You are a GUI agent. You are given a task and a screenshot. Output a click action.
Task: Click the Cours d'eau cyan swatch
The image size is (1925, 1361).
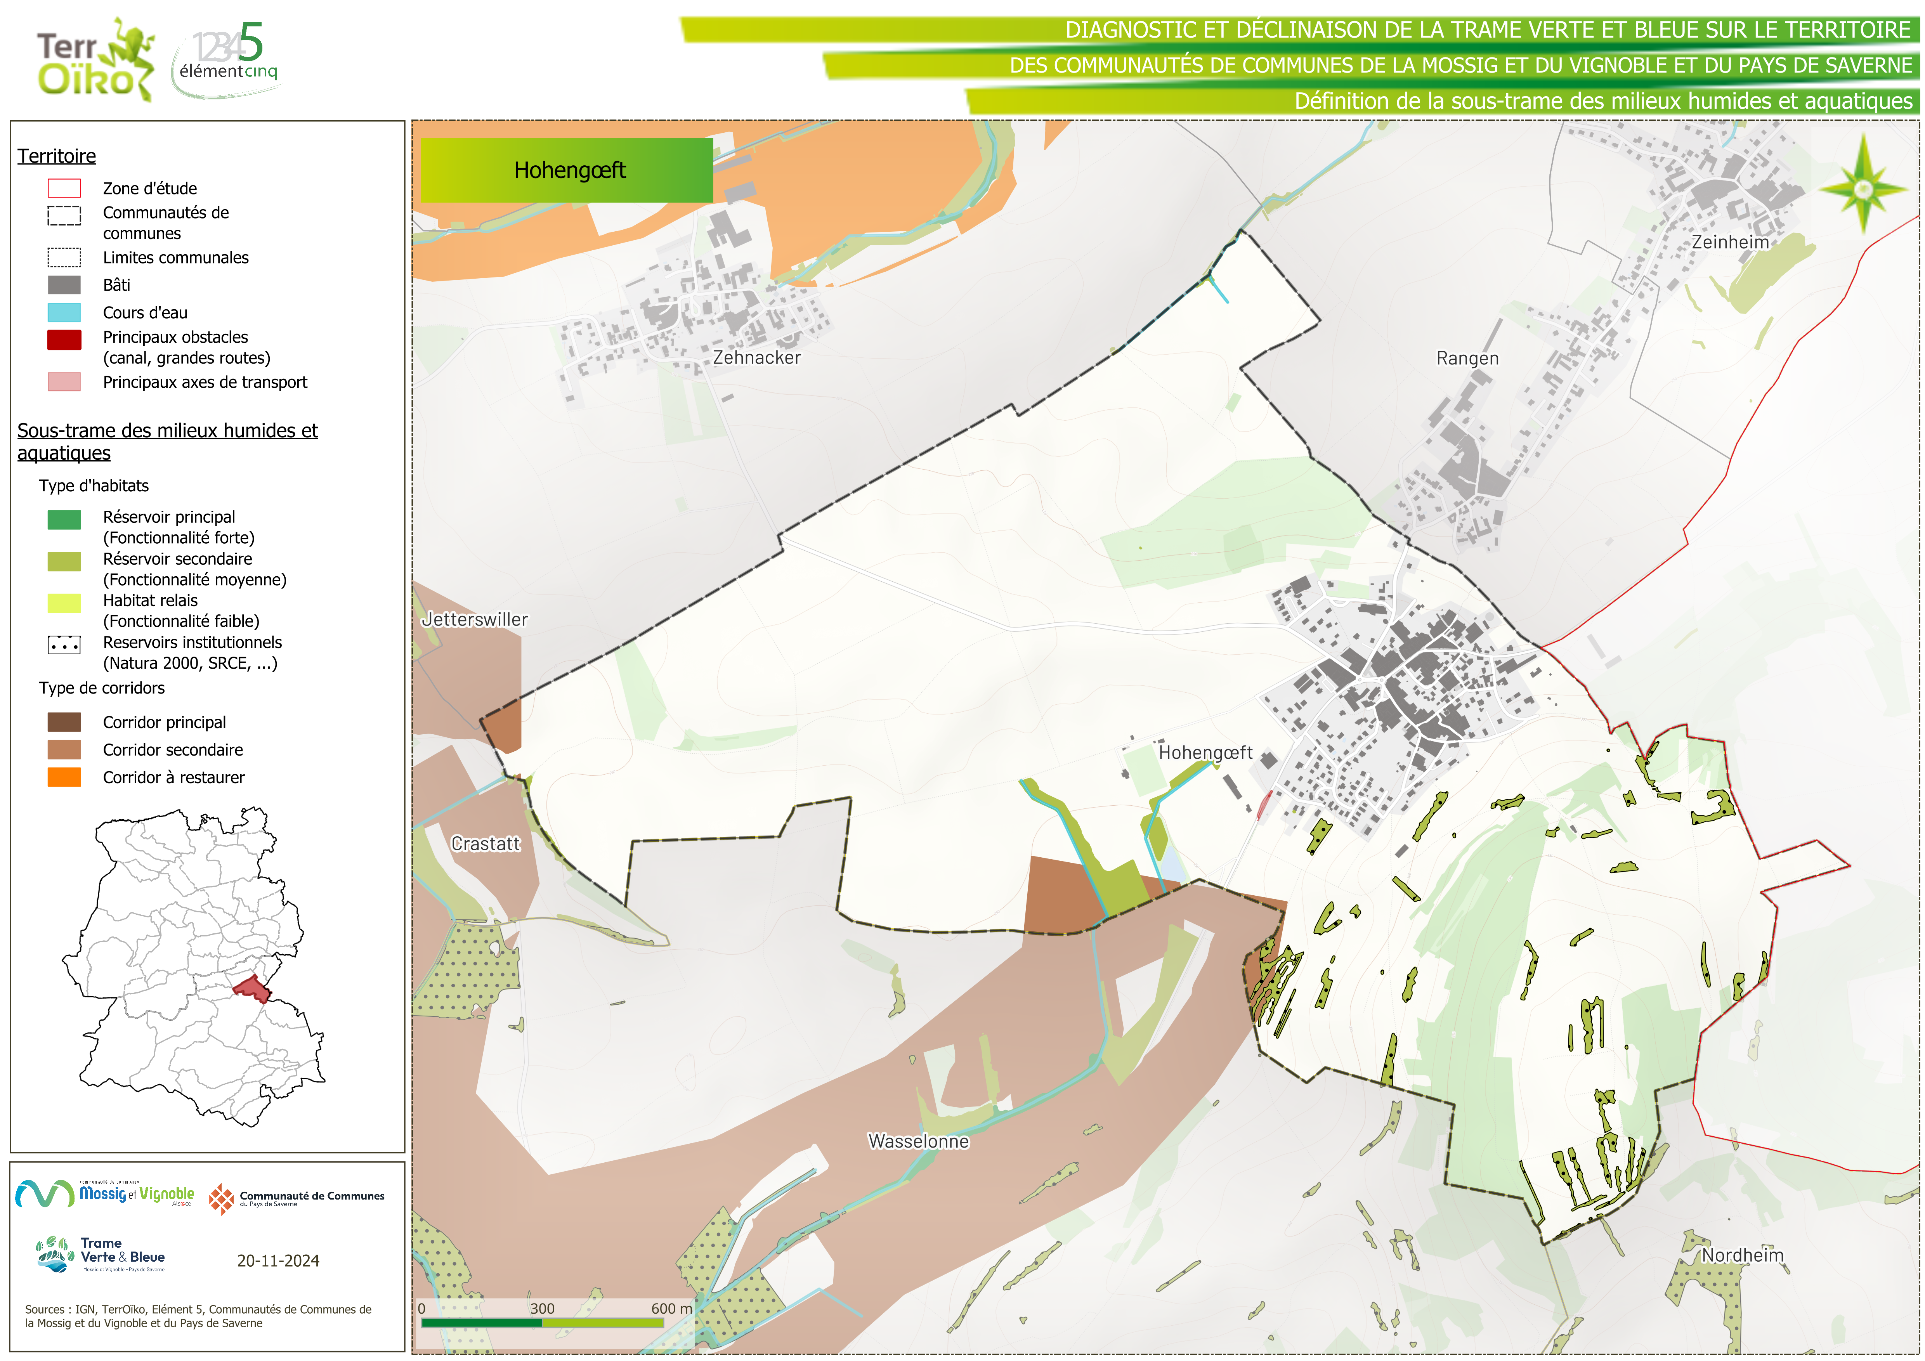pos(64,313)
